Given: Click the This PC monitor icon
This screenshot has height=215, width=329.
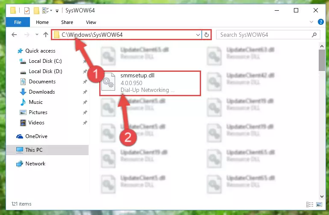Looking at the screenshot, I should [x=20, y=150].
